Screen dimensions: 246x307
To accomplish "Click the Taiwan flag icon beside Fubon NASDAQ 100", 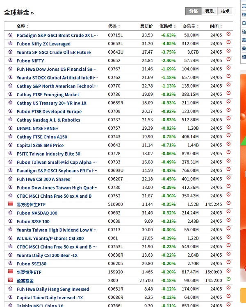I will coord(11,213).
